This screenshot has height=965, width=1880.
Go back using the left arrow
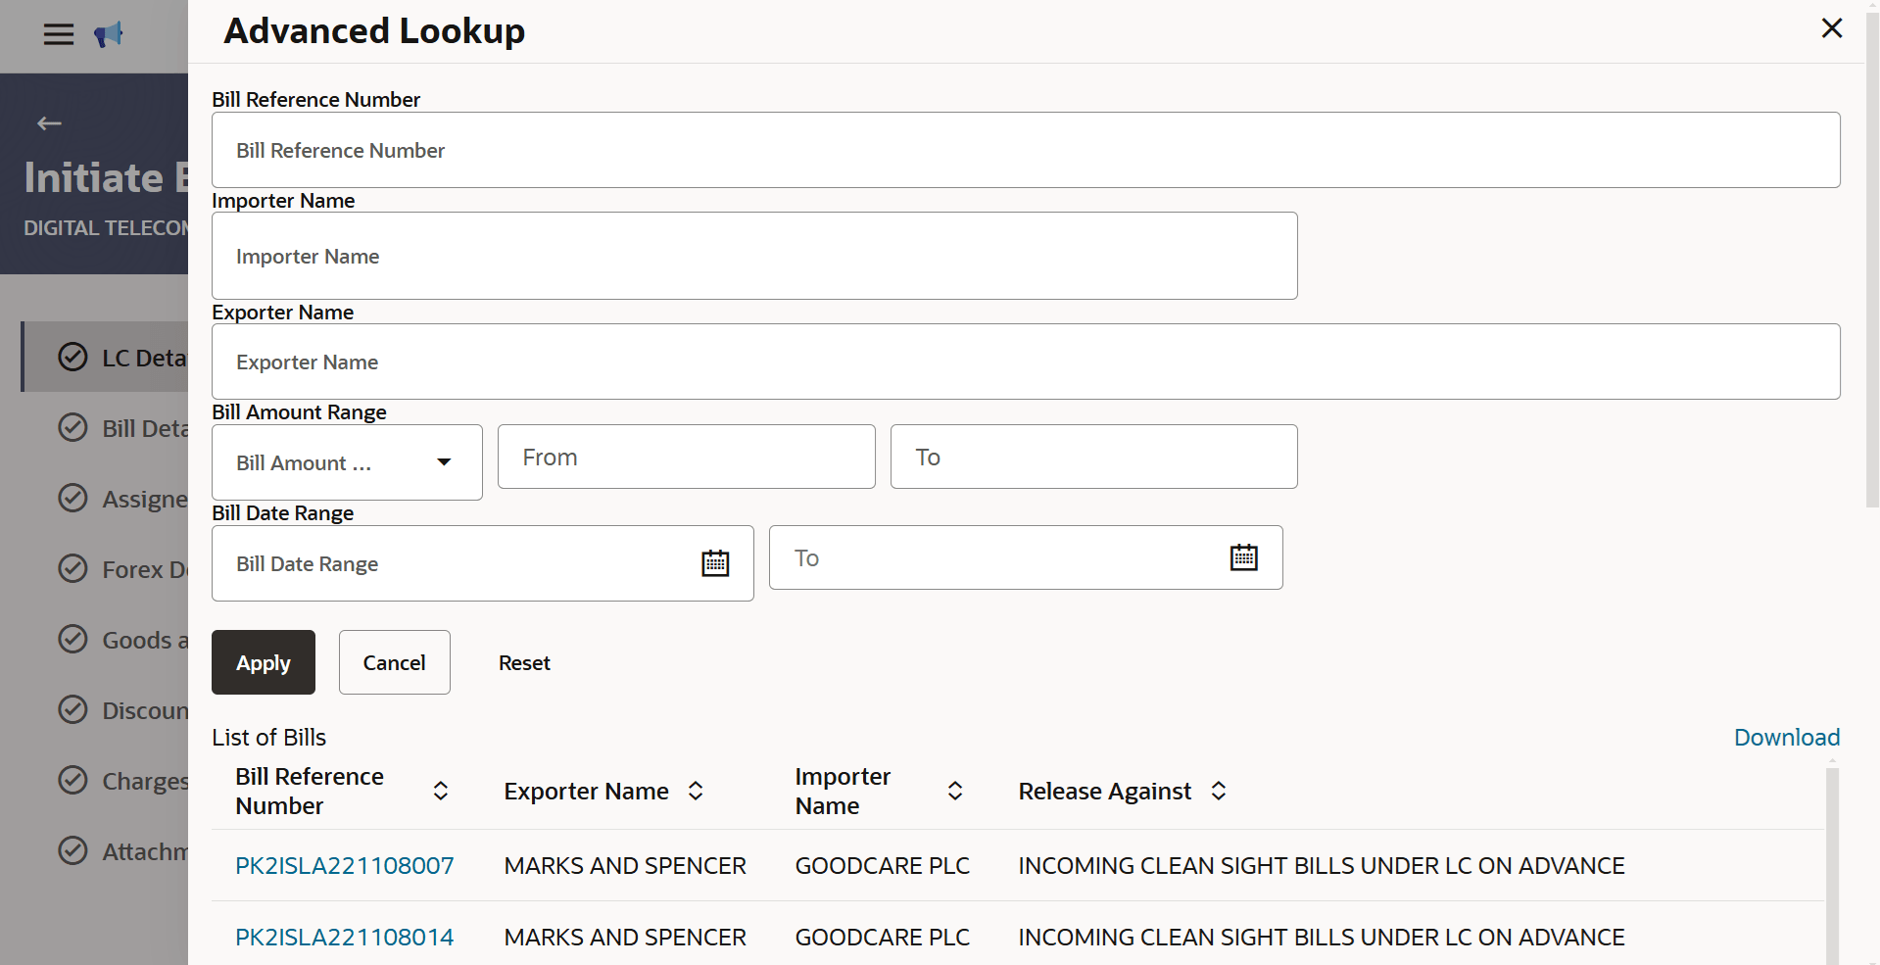point(49,123)
